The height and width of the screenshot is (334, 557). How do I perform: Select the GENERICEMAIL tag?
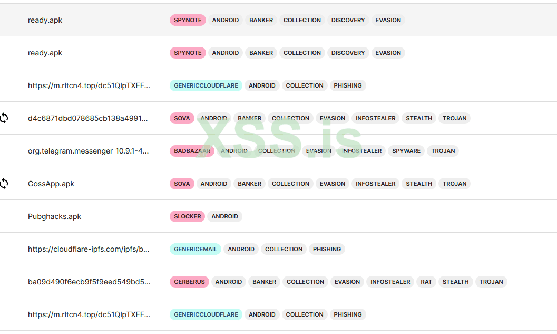tap(195, 249)
